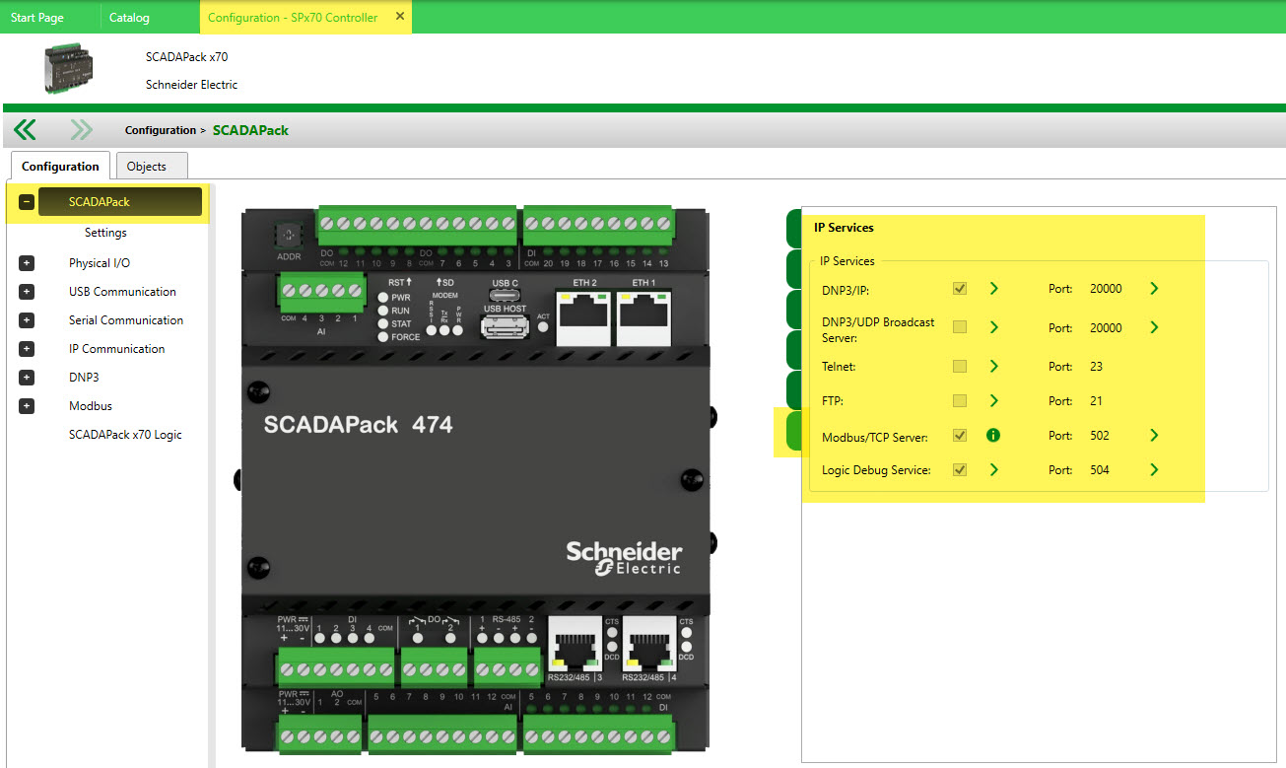Expand the IP Communication node
The image size is (1286, 768).
(27, 349)
